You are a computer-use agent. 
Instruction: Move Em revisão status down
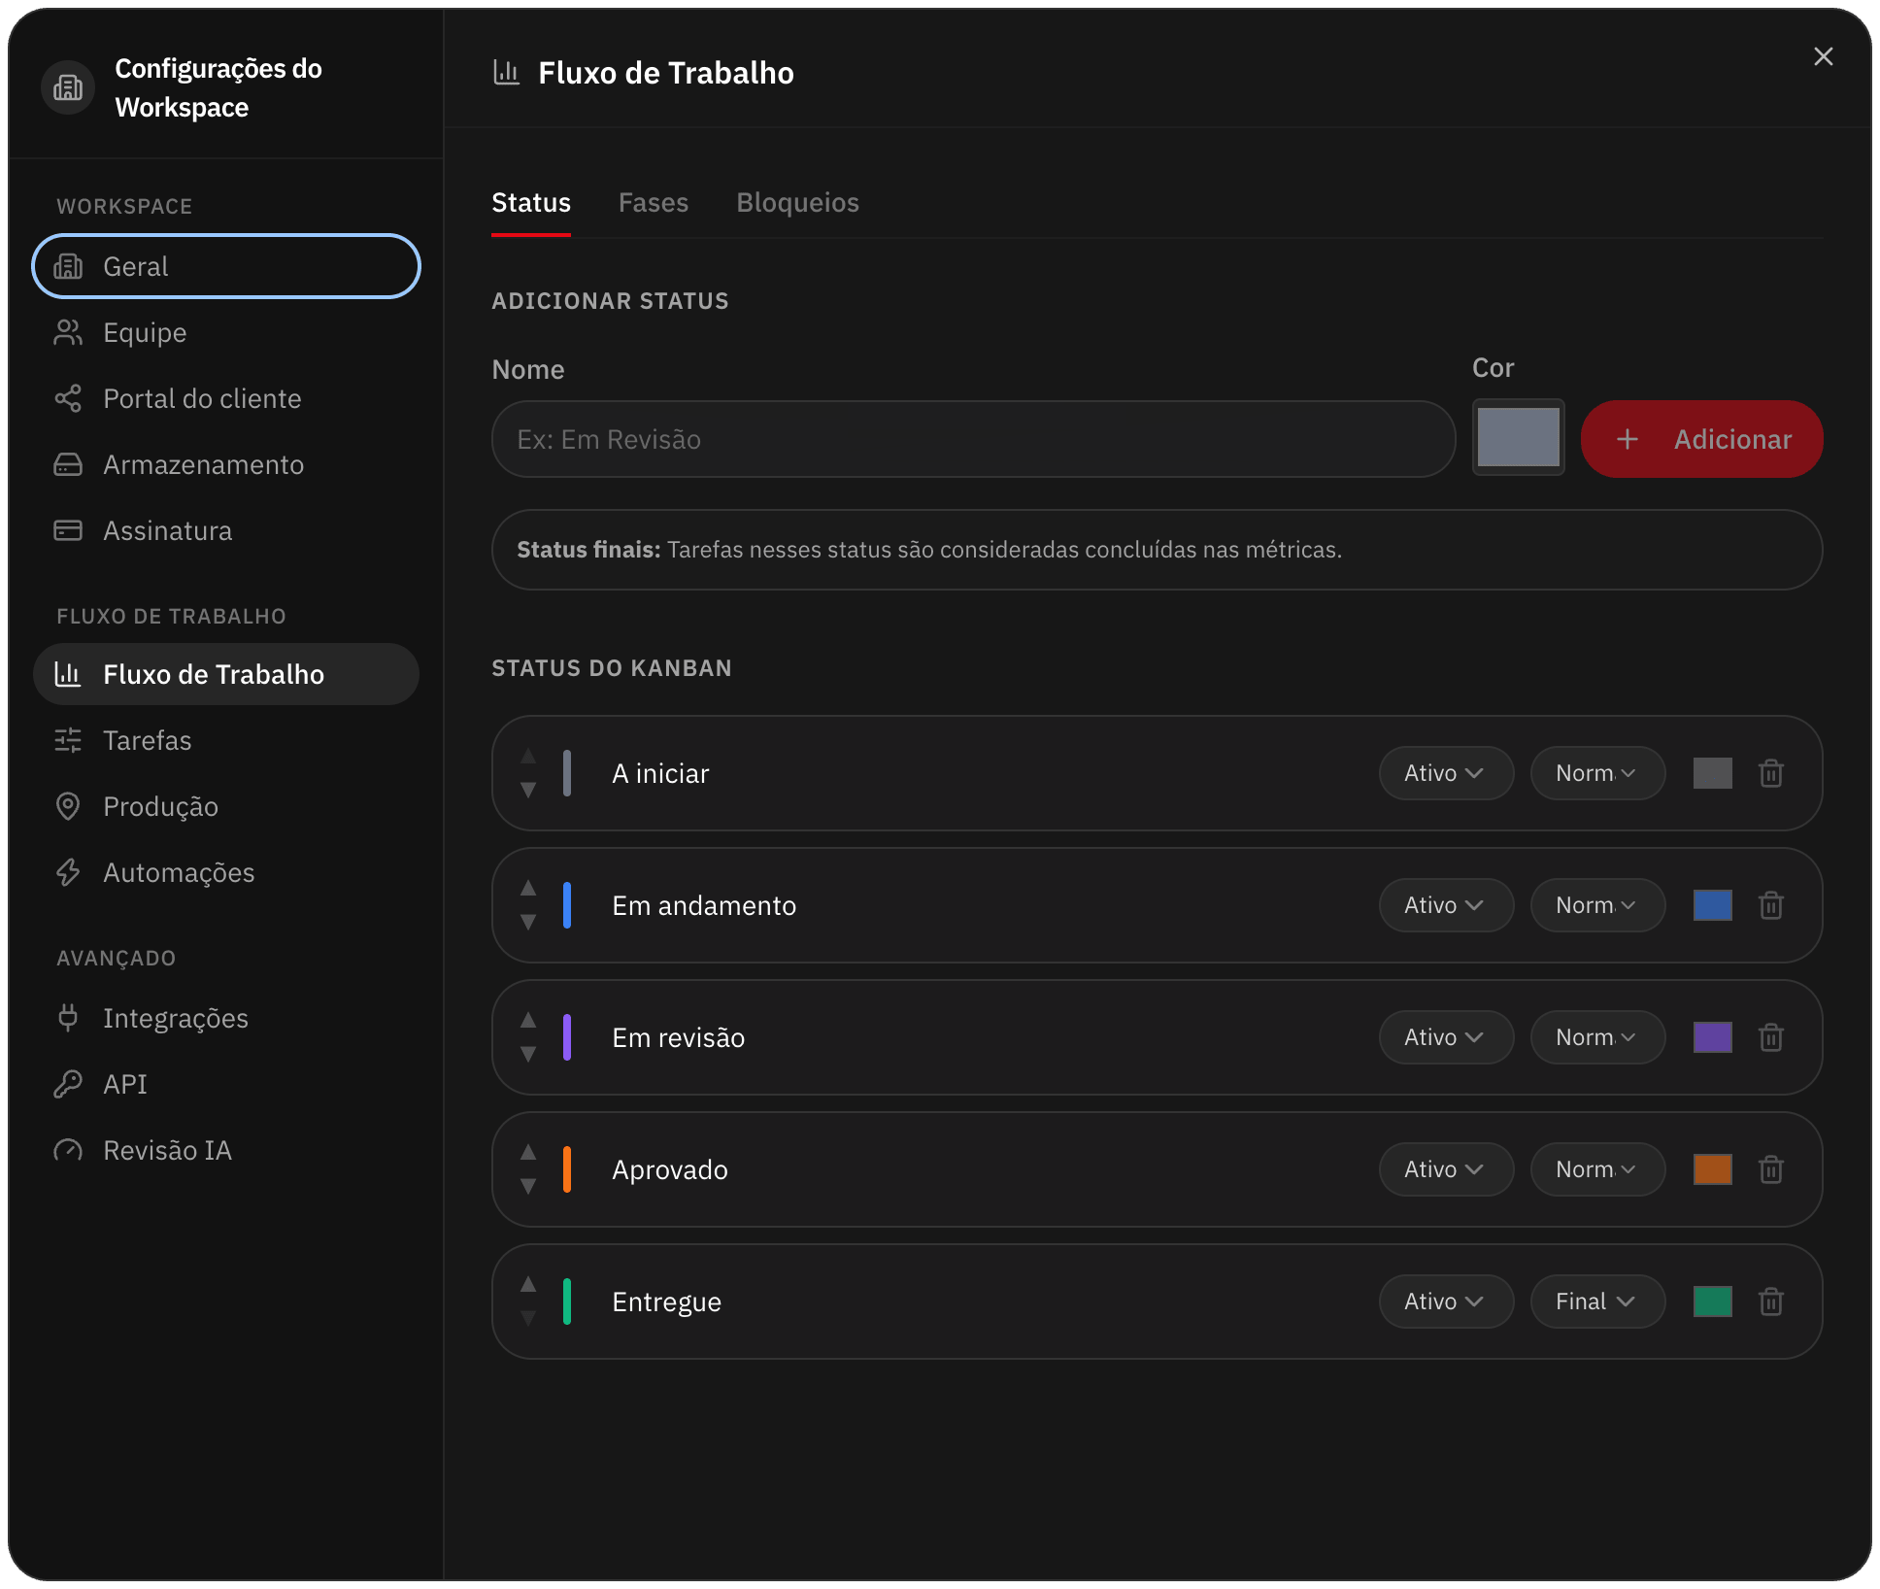(x=528, y=1054)
